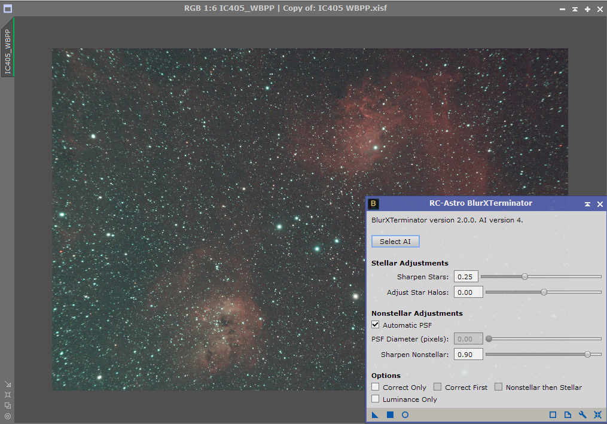
Task: Click the diagonal arrow icon on left sidebar
Action: coord(8,385)
